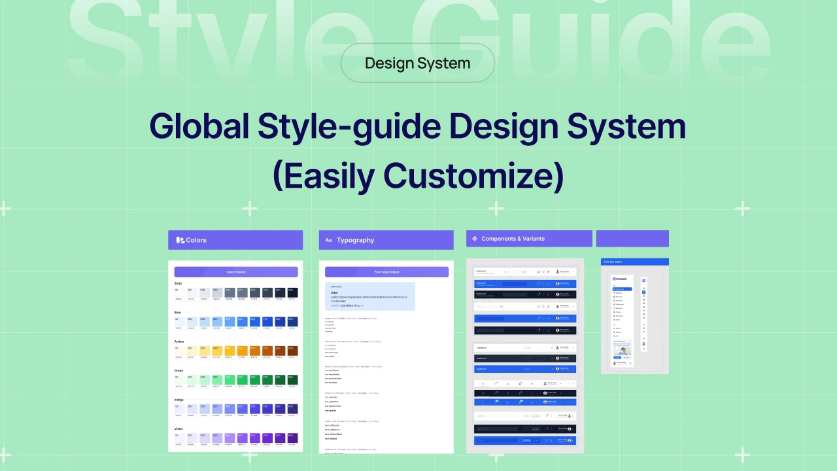
Task: Click the unlabeled purple header bar
Action: [632, 239]
